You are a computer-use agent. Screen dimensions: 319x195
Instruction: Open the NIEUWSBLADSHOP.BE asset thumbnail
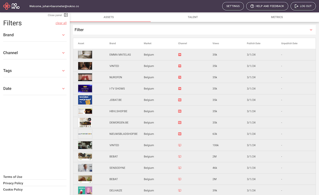[x=85, y=134]
